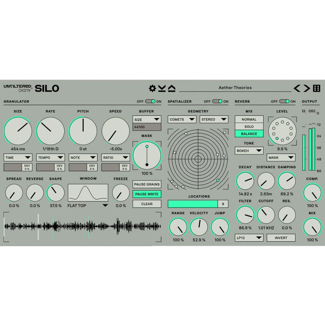This screenshot has width=325, height=325.
Task: Select NORMAL reverb mix mode
Action: tap(249, 119)
